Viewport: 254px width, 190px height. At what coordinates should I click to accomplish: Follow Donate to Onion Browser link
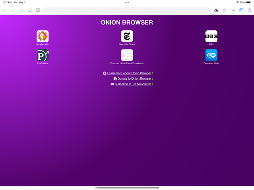click(x=134, y=78)
